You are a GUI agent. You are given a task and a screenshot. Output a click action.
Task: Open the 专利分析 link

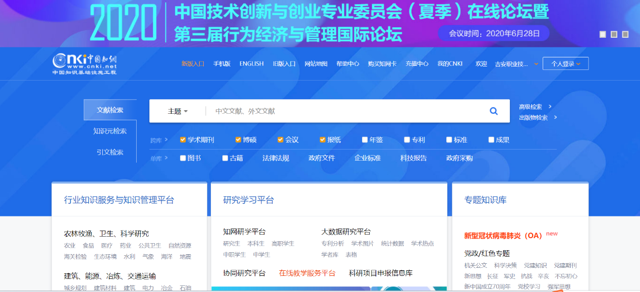333,244
